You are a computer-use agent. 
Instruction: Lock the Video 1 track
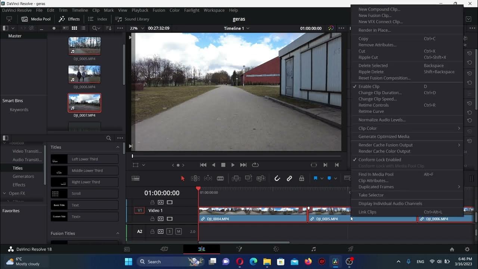point(152,219)
